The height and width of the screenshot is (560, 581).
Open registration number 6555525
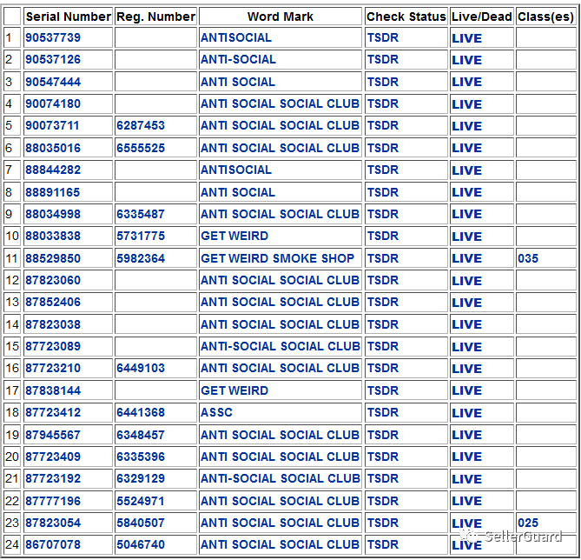coord(141,148)
